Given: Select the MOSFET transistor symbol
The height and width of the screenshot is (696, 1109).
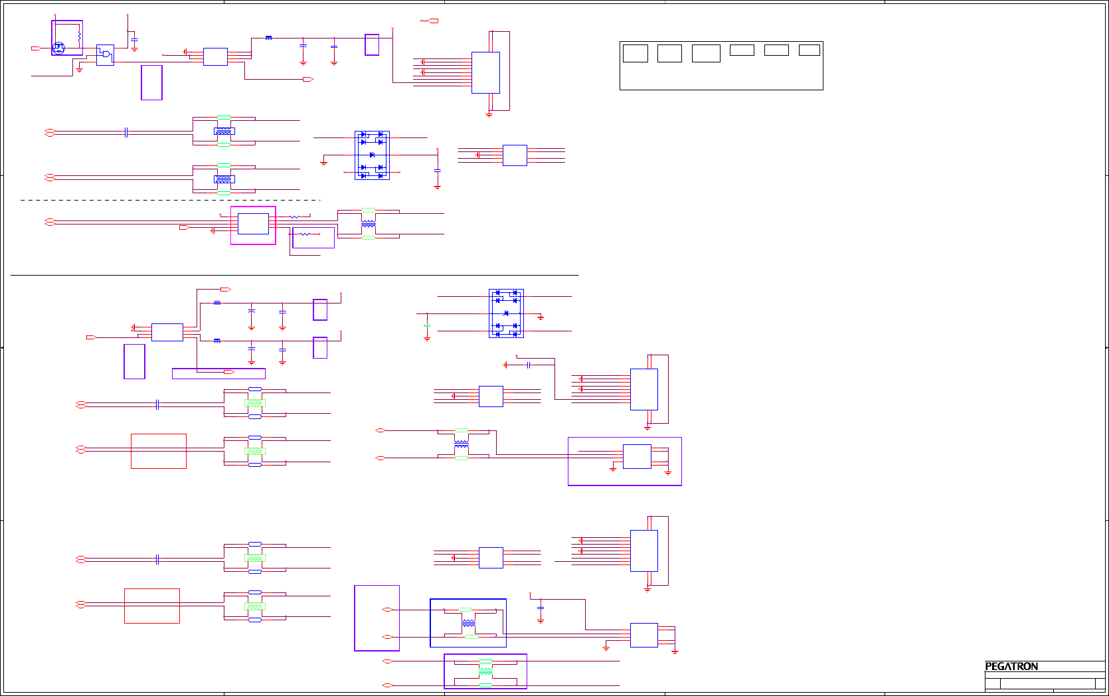Looking at the screenshot, I should (58, 48).
